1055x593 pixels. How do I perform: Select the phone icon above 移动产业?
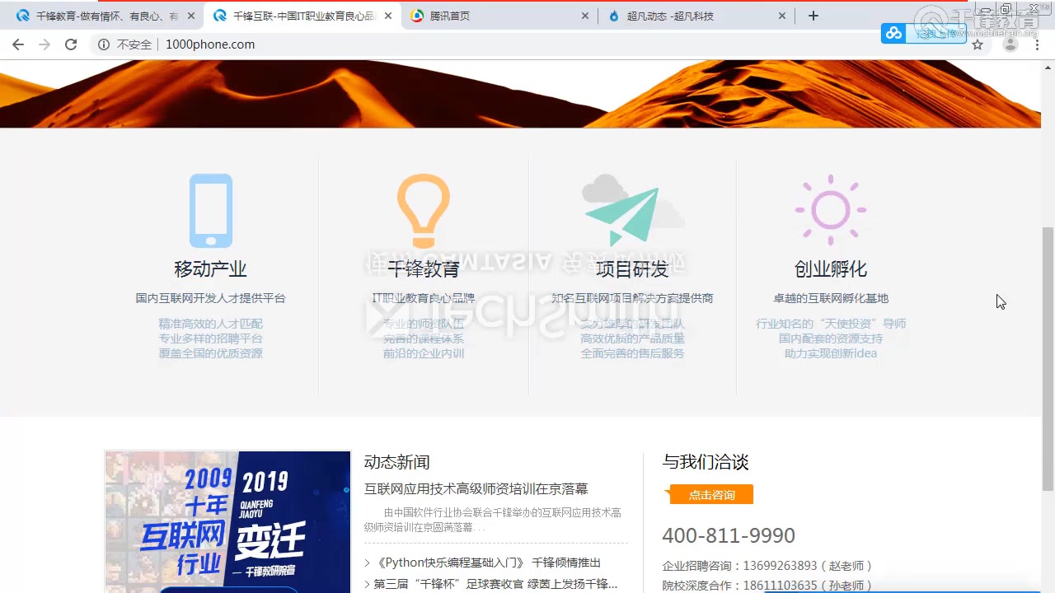tap(210, 210)
